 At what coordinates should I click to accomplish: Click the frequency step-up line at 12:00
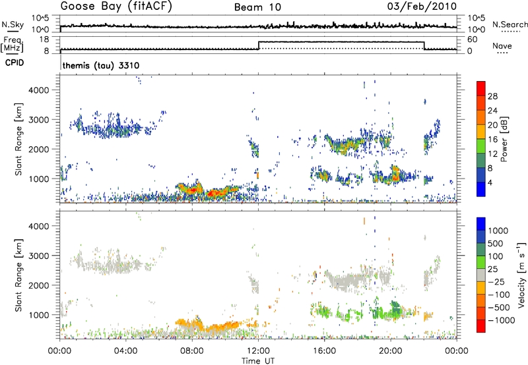point(259,45)
